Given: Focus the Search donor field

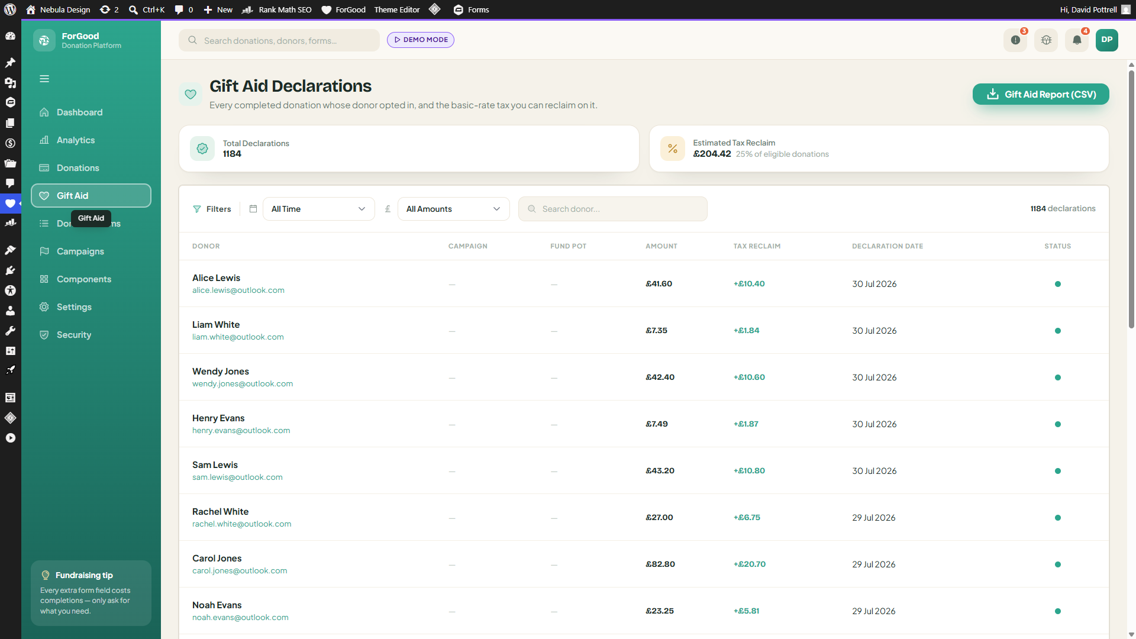Looking at the screenshot, I should pyautogui.click(x=613, y=209).
